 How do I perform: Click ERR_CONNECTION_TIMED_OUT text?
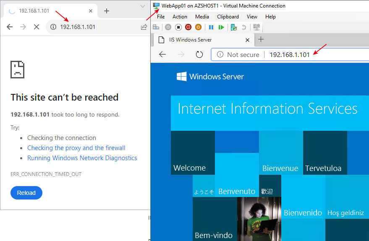(46, 174)
